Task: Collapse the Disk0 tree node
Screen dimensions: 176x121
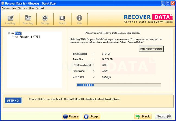Action: (9, 33)
